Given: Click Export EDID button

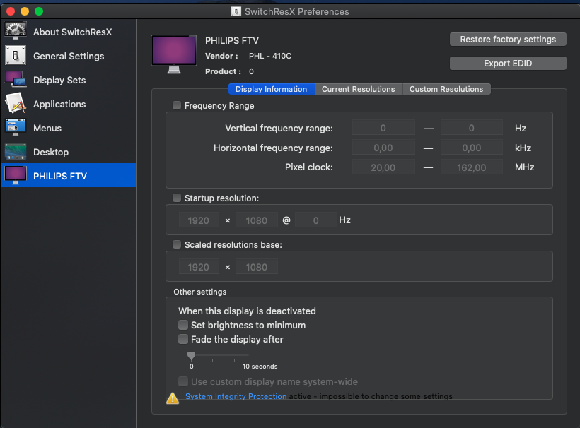Looking at the screenshot, I should click(508, 63).
